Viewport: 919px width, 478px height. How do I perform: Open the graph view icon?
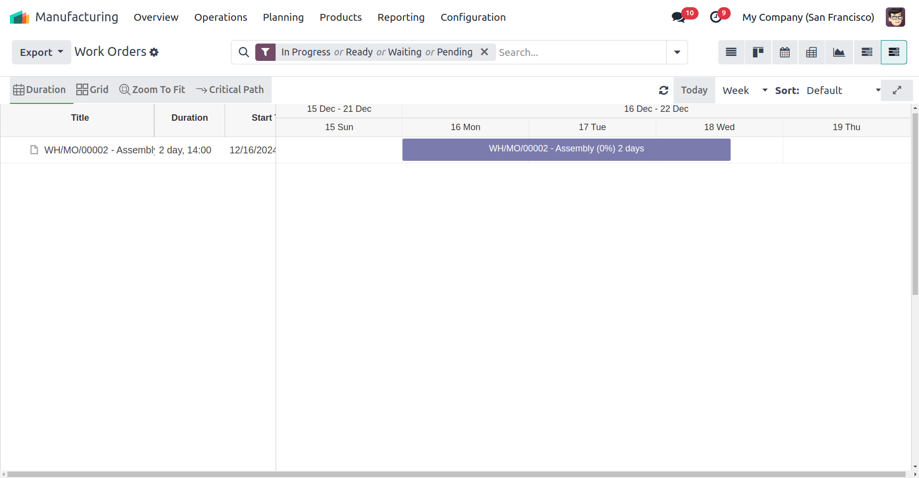coord(839,52)
